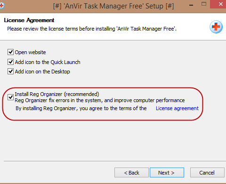Uncheck the Install Reg Organizer checkbox
This screenshot has height=184, width=226.
pos(10,97)
